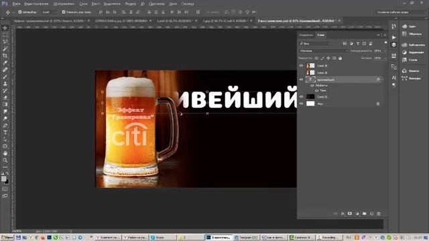Open the Справка menu
This screenshot has width=429, height=241.
(x=188, y=4)
